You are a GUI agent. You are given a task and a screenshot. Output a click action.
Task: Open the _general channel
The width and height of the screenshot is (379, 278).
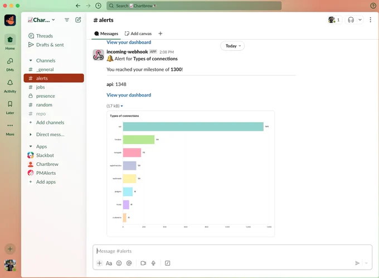pos(54,69)
